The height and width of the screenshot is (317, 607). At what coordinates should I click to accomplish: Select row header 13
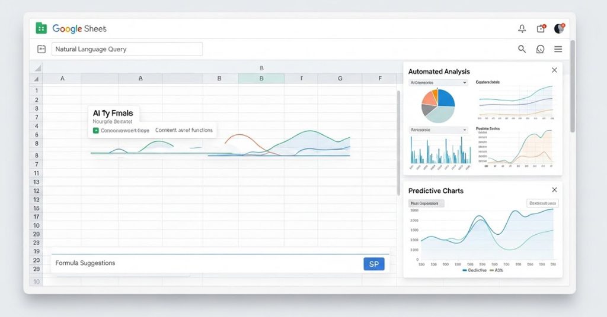click(x=36, y=182)
